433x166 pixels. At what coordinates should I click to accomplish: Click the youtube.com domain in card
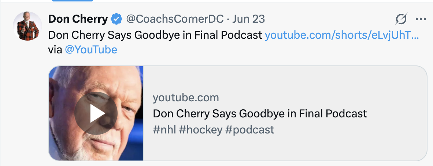coord(186,98)
